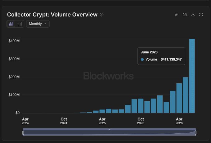Click the June 2026 volume bar
This screenshot has height=143, width=211.
tap(192, 76)
